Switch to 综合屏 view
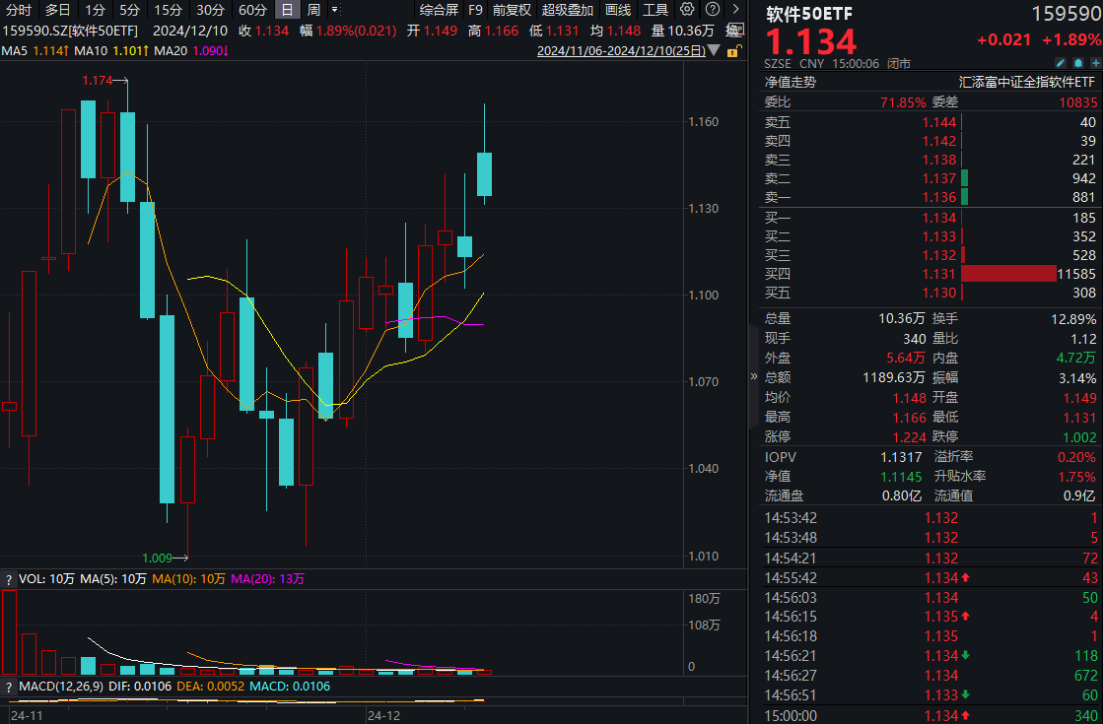The width and height of the screenshot is (1103, 724). (x=437, y=9)
